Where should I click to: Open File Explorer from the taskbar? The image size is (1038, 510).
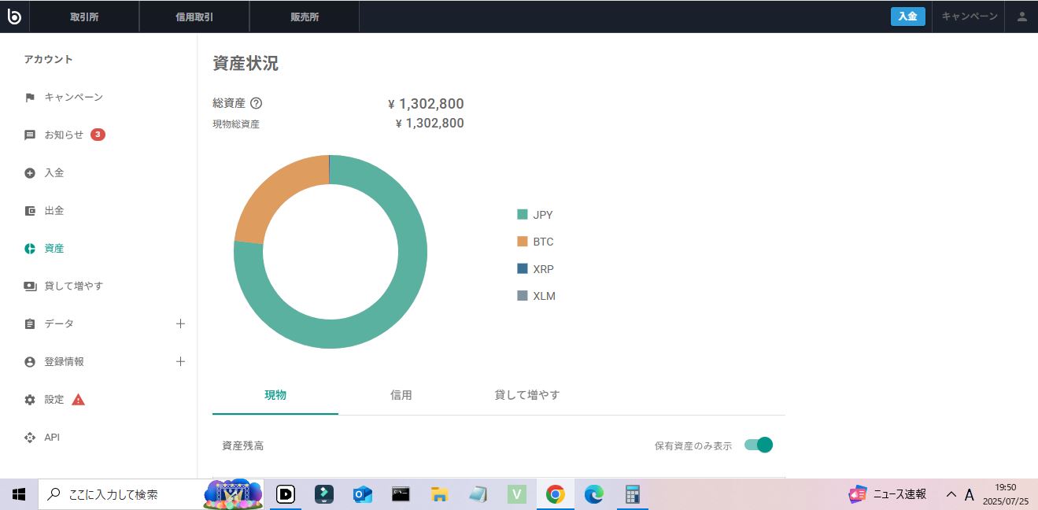point(439,494)
